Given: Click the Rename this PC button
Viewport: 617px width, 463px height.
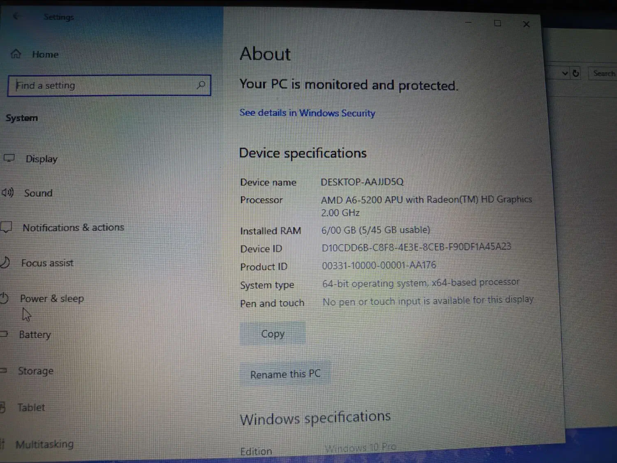Looking at the screenshot, I should tap(285, 374).
